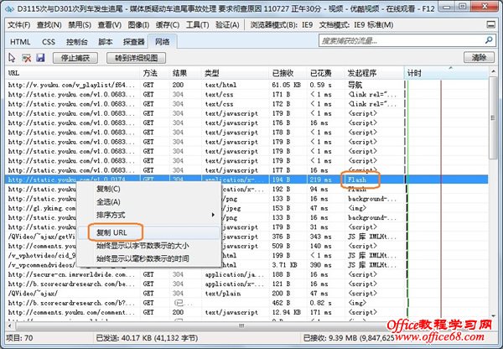The height and width of the screenshot is (349, 503).
Task: Open the 查找(N) menu
Action: (x=49, y=24)
